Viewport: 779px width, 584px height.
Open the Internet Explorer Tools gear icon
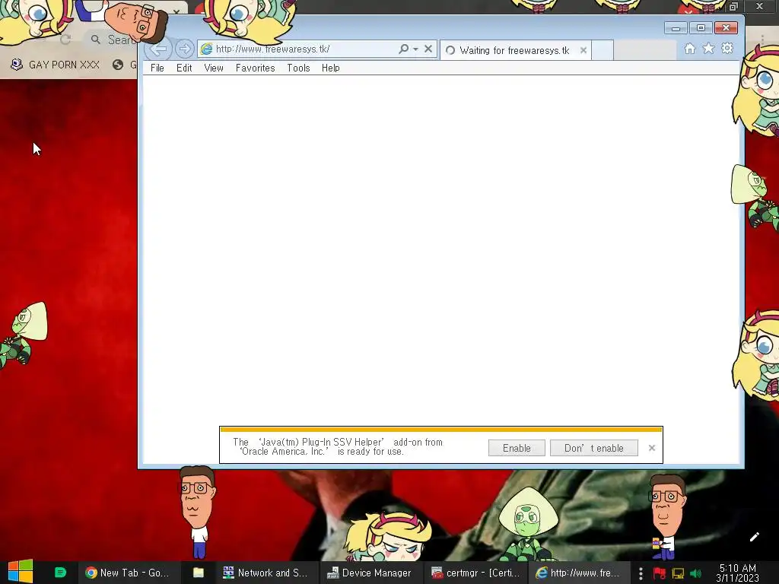click(x=727, y=49)
